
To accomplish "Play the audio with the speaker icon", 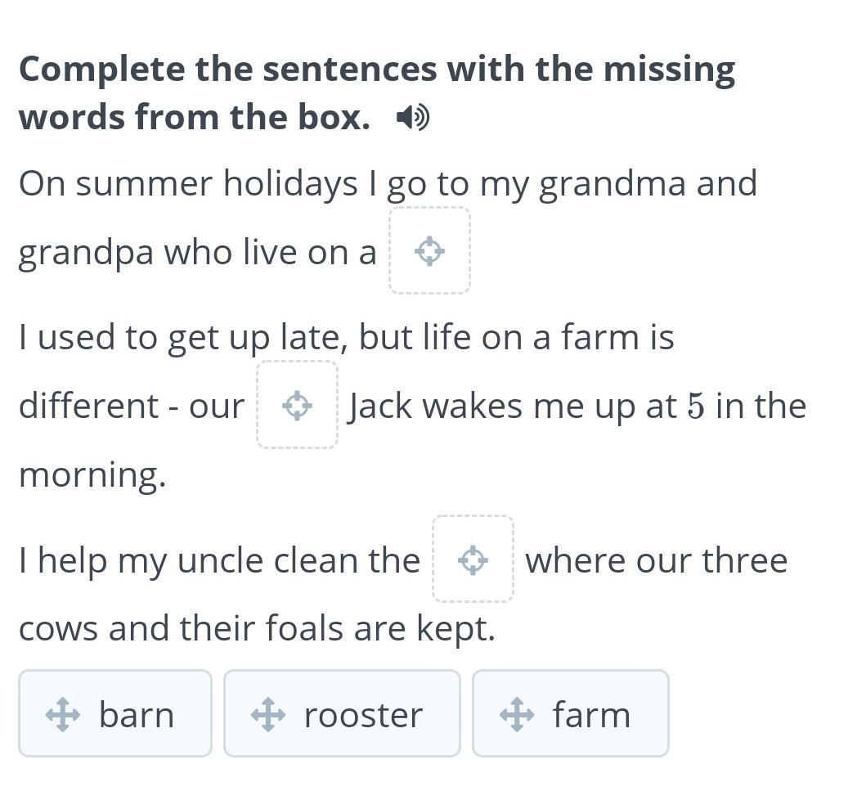I will tap(413, 118).
